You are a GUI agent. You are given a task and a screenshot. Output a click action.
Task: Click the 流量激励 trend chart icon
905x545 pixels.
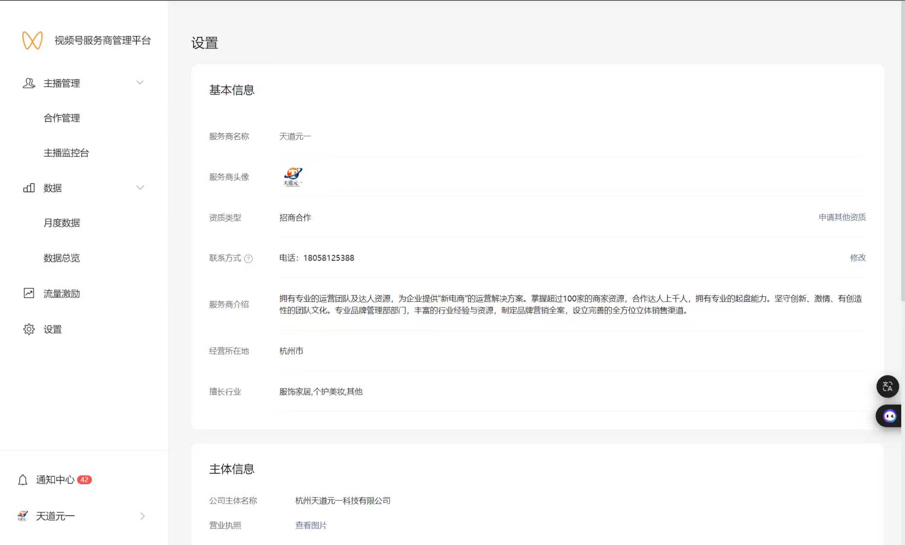point(29,293)
